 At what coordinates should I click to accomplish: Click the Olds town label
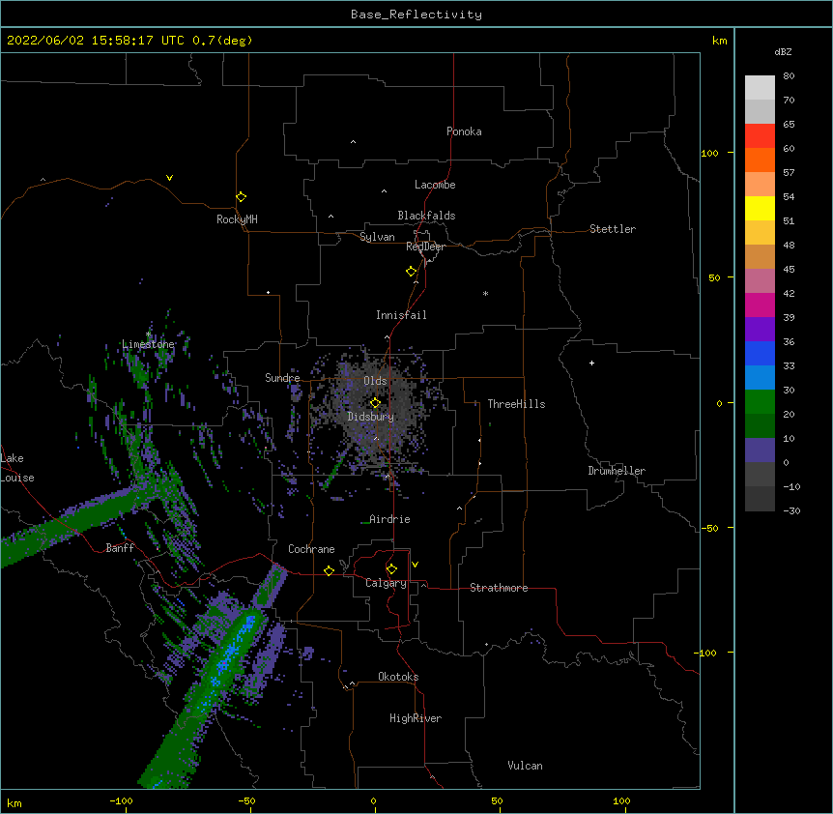(x=375, y=381)
